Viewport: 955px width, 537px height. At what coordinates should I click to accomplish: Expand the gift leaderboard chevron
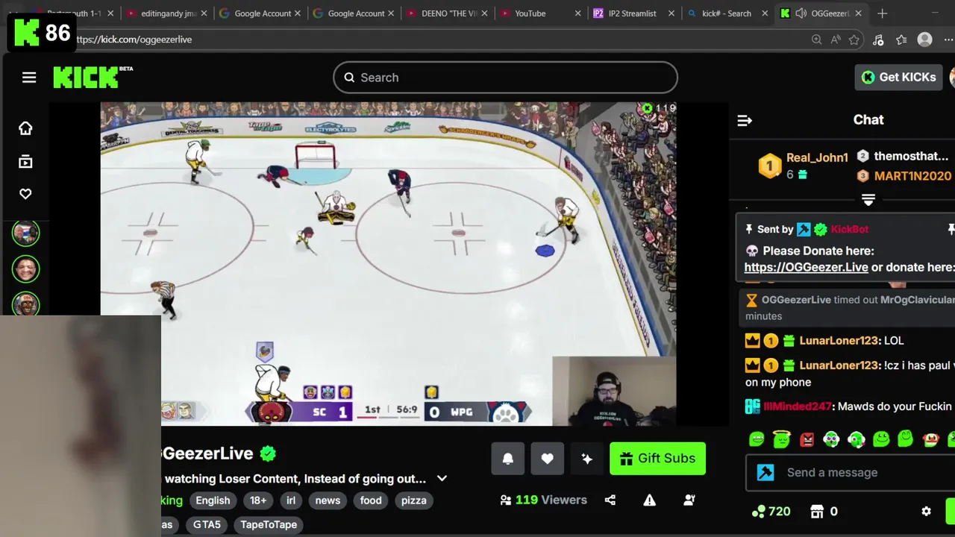868,200
